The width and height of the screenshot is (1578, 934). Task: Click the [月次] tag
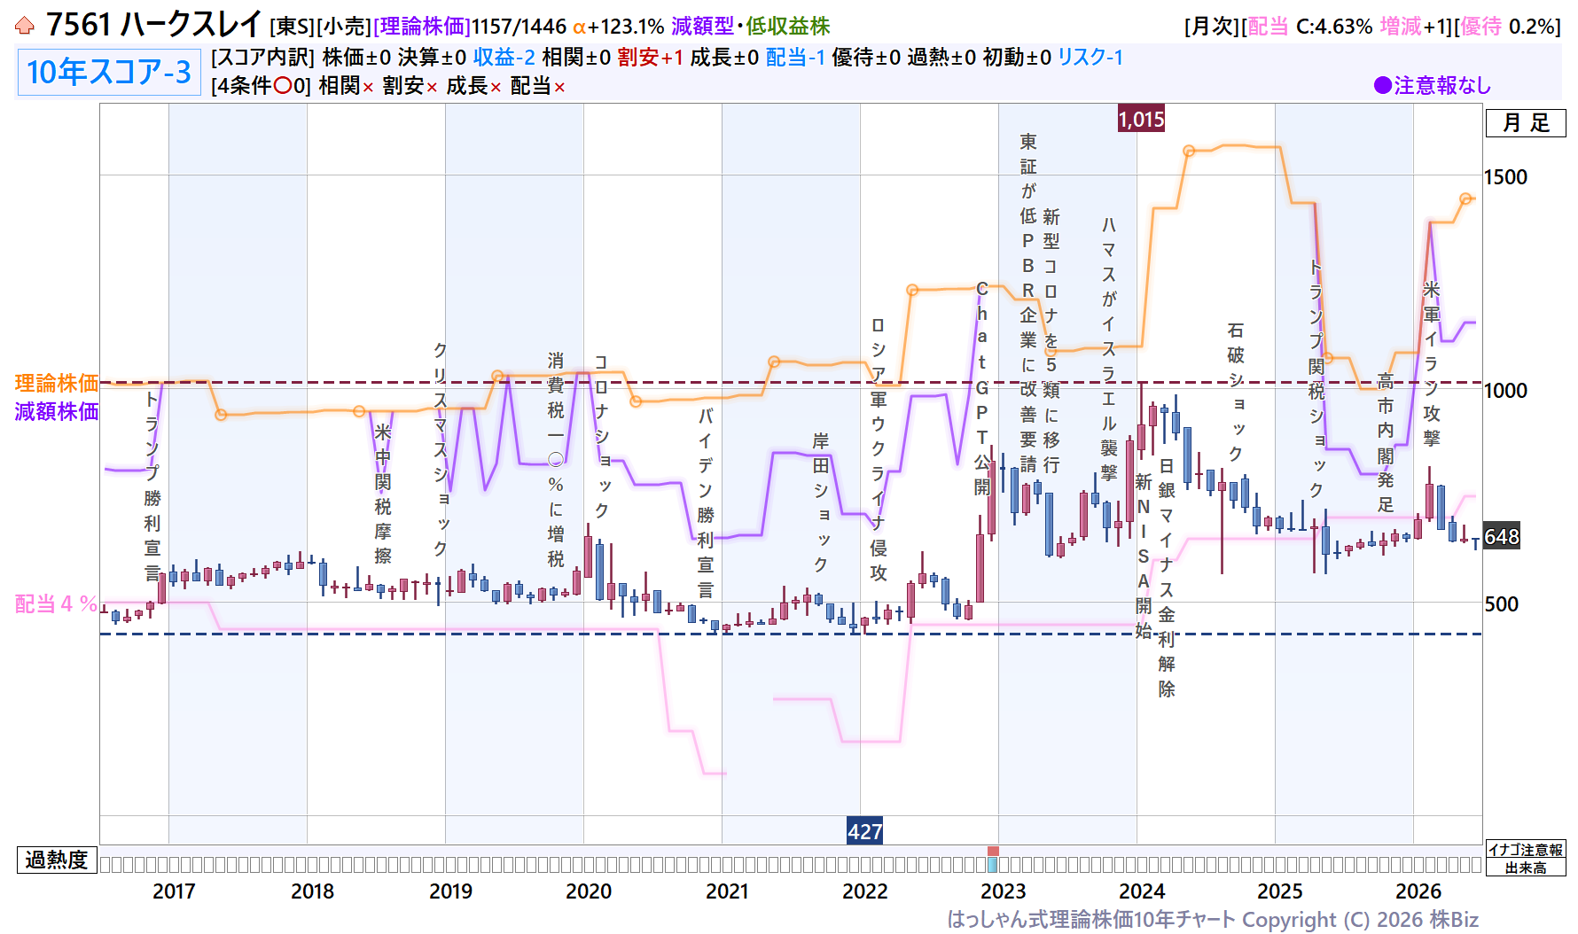coord(1213,27)
